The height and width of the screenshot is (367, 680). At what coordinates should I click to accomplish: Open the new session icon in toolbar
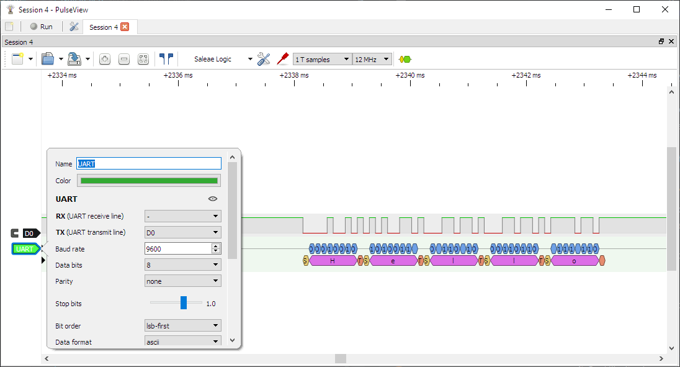(x=17, y=59)
